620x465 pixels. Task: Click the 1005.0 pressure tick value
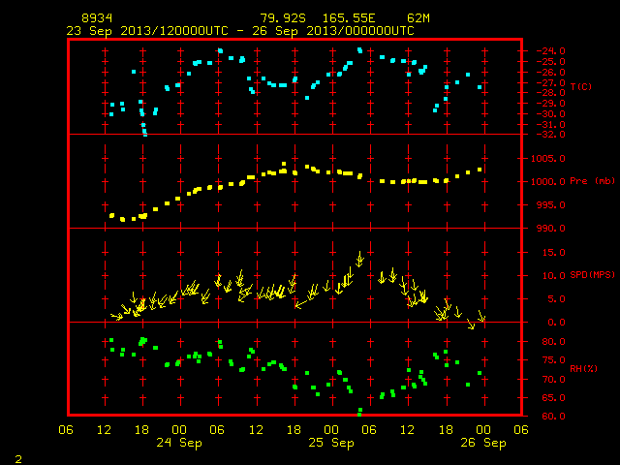547,159
